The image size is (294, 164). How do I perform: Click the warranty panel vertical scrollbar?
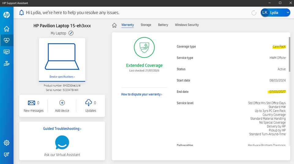[289, 54]
